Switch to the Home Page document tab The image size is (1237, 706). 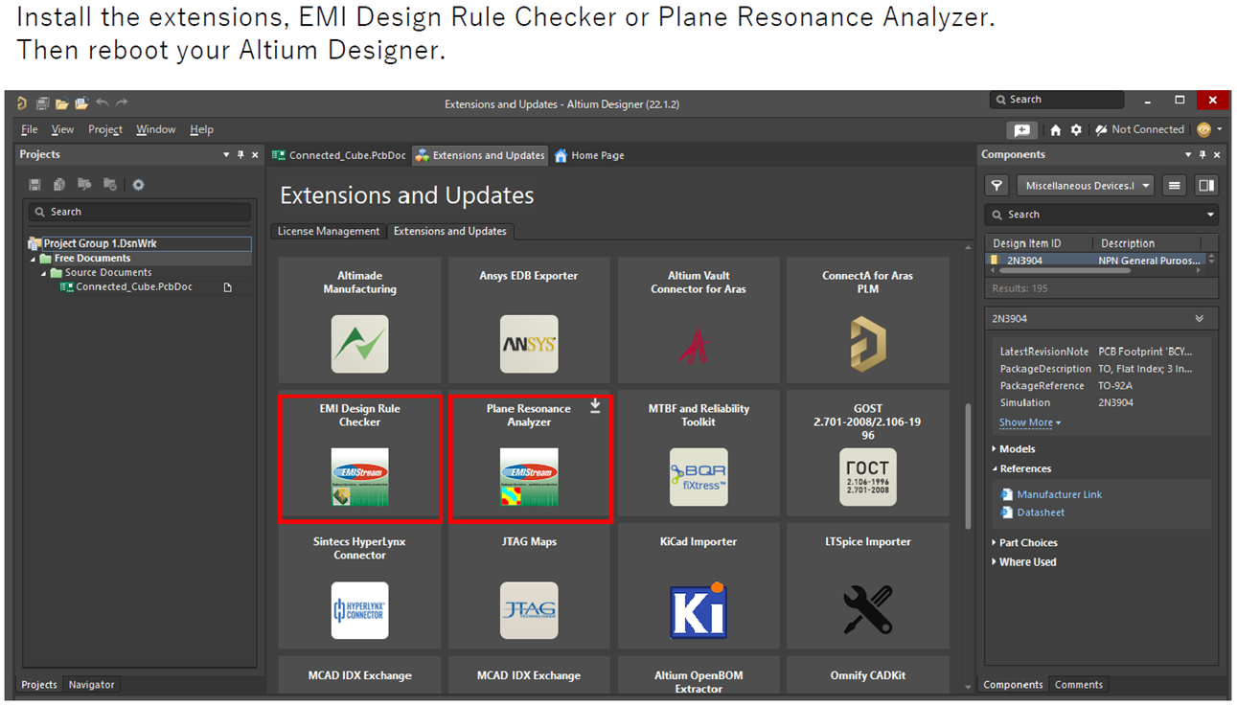coord(590,155)
